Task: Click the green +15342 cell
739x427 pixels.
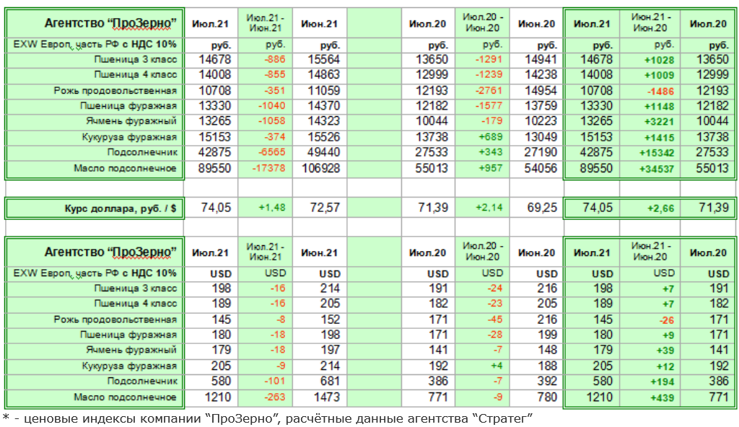Action: pos(657,153)
